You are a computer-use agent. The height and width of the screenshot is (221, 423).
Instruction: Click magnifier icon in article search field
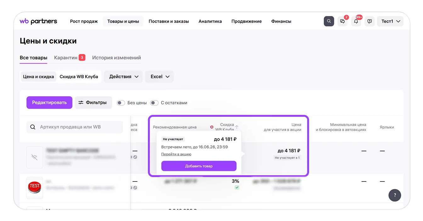tap(33, 127)
